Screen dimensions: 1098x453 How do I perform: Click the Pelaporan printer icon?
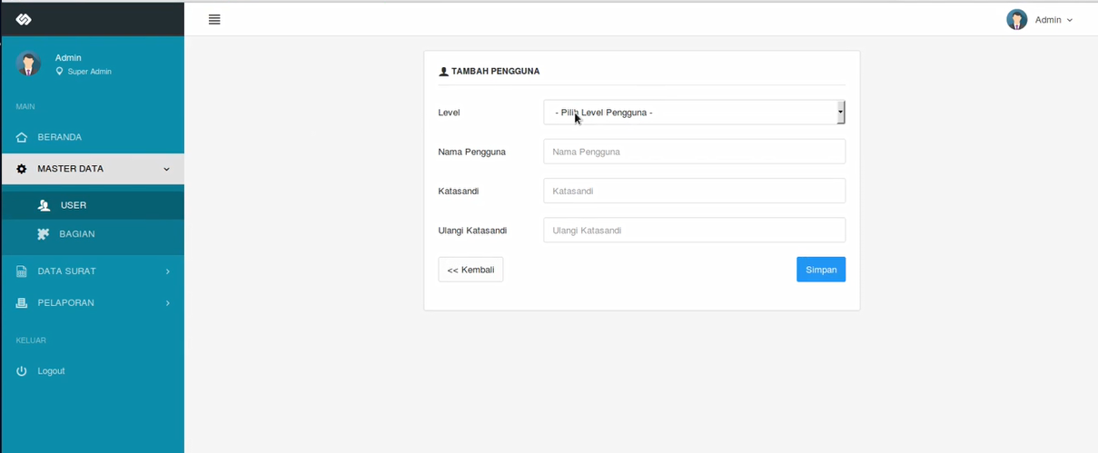22,303
